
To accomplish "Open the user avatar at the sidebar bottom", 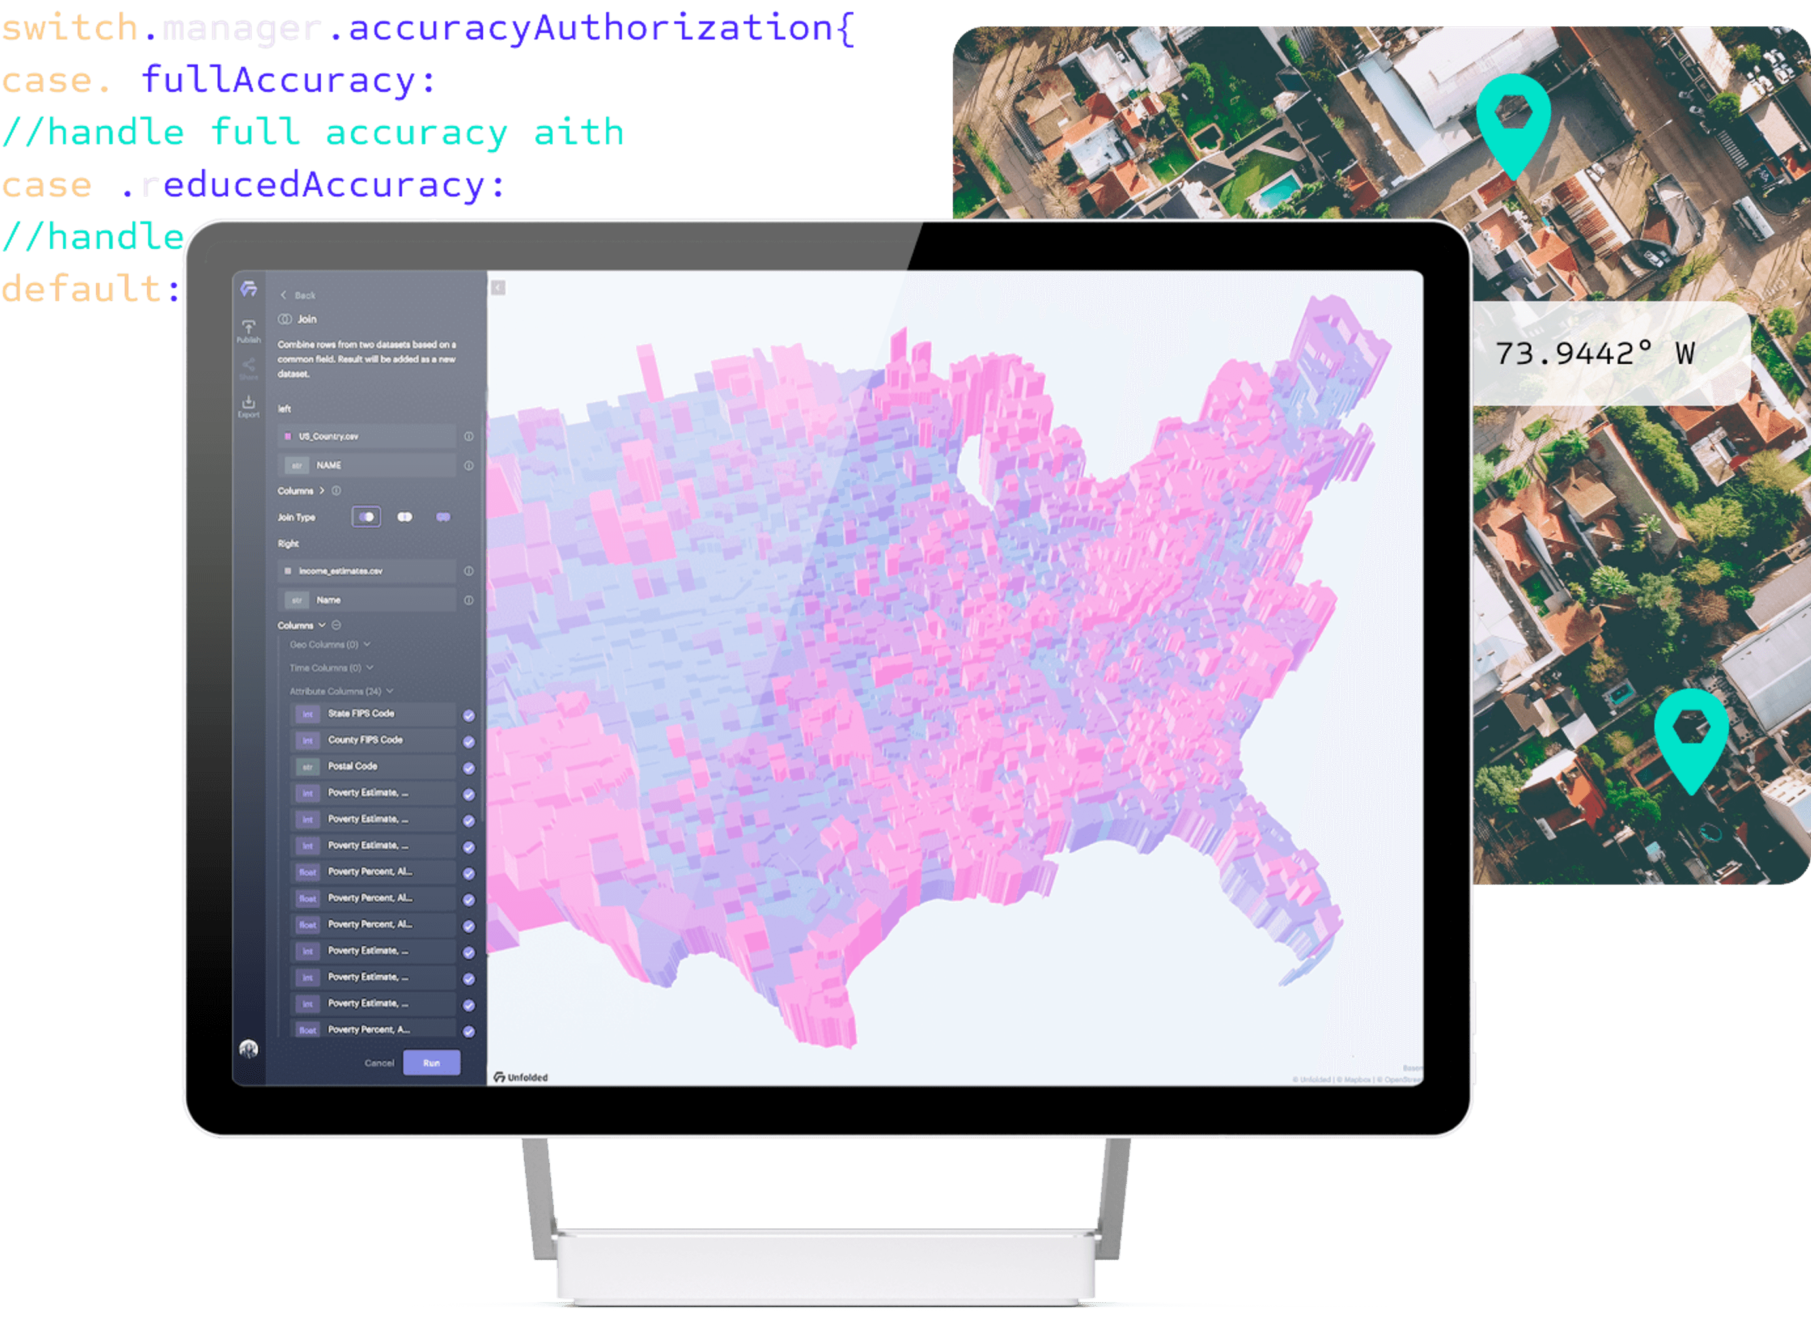I will tap(249, 1049).
